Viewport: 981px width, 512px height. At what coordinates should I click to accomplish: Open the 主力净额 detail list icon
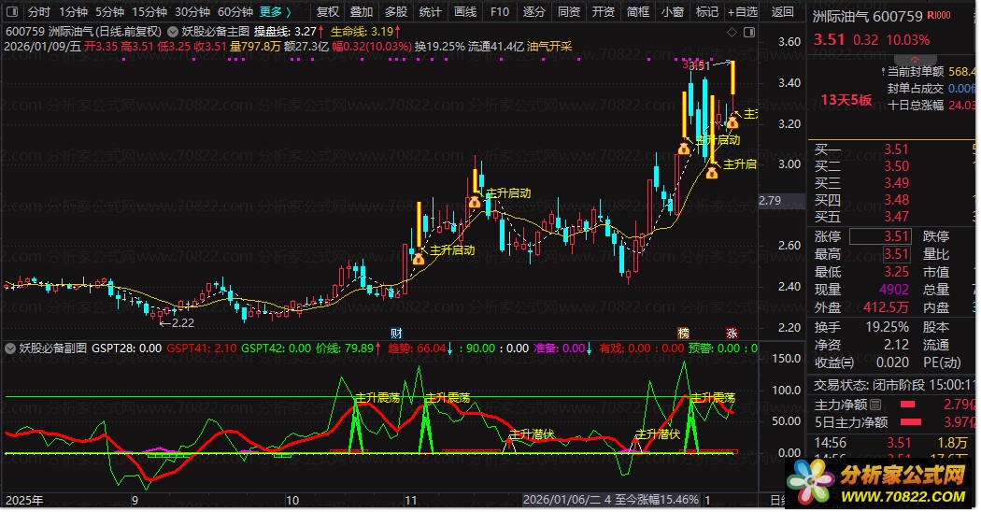(876, 405)
